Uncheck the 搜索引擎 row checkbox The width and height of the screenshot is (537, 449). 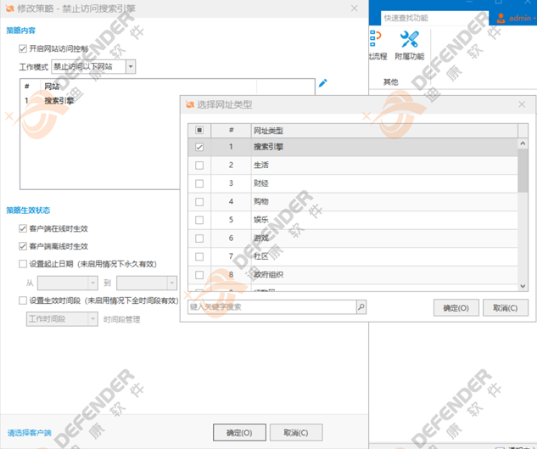(199, 147)
